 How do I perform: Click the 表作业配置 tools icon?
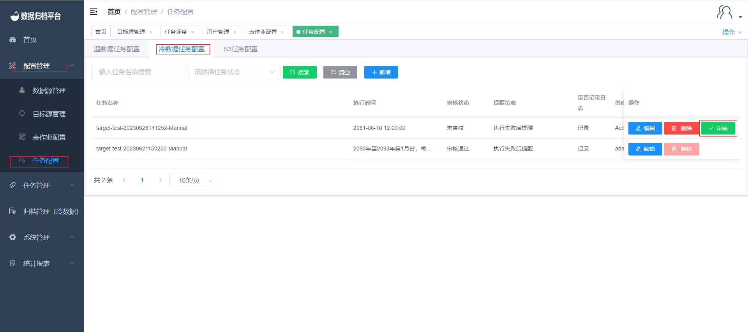[x=22, y=137]
